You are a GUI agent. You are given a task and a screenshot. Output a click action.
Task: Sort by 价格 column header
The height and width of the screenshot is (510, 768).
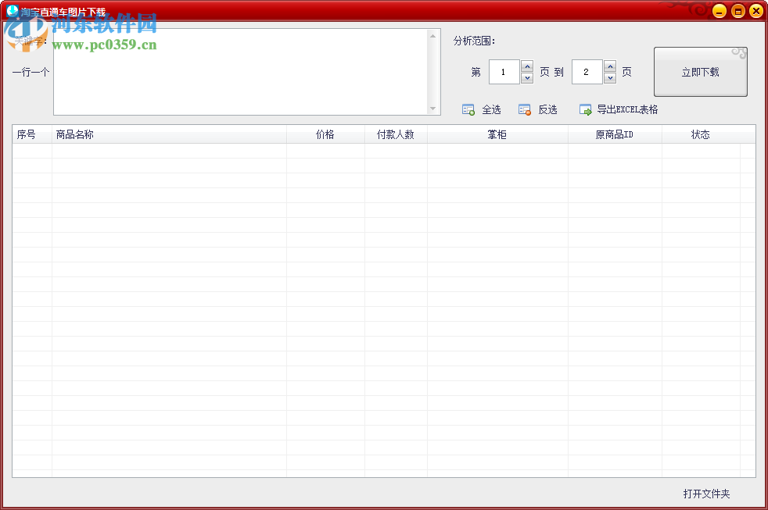pos(325,134)
